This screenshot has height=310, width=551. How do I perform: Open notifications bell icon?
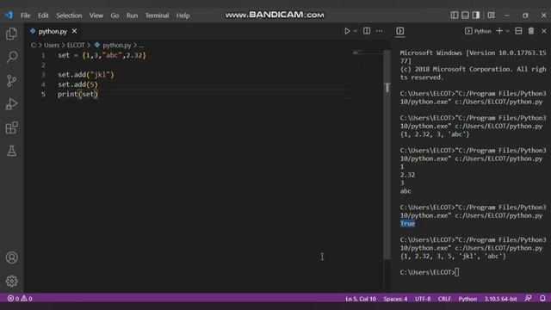pos(542,299)
